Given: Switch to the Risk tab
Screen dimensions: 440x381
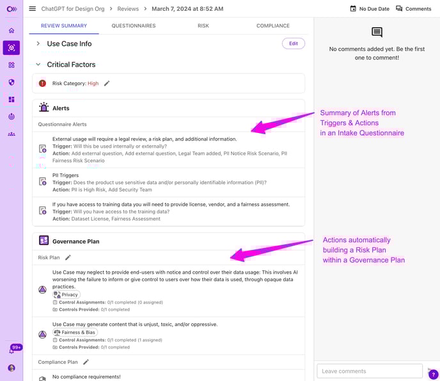Looking at the screenshot, I should pos(203,26).
